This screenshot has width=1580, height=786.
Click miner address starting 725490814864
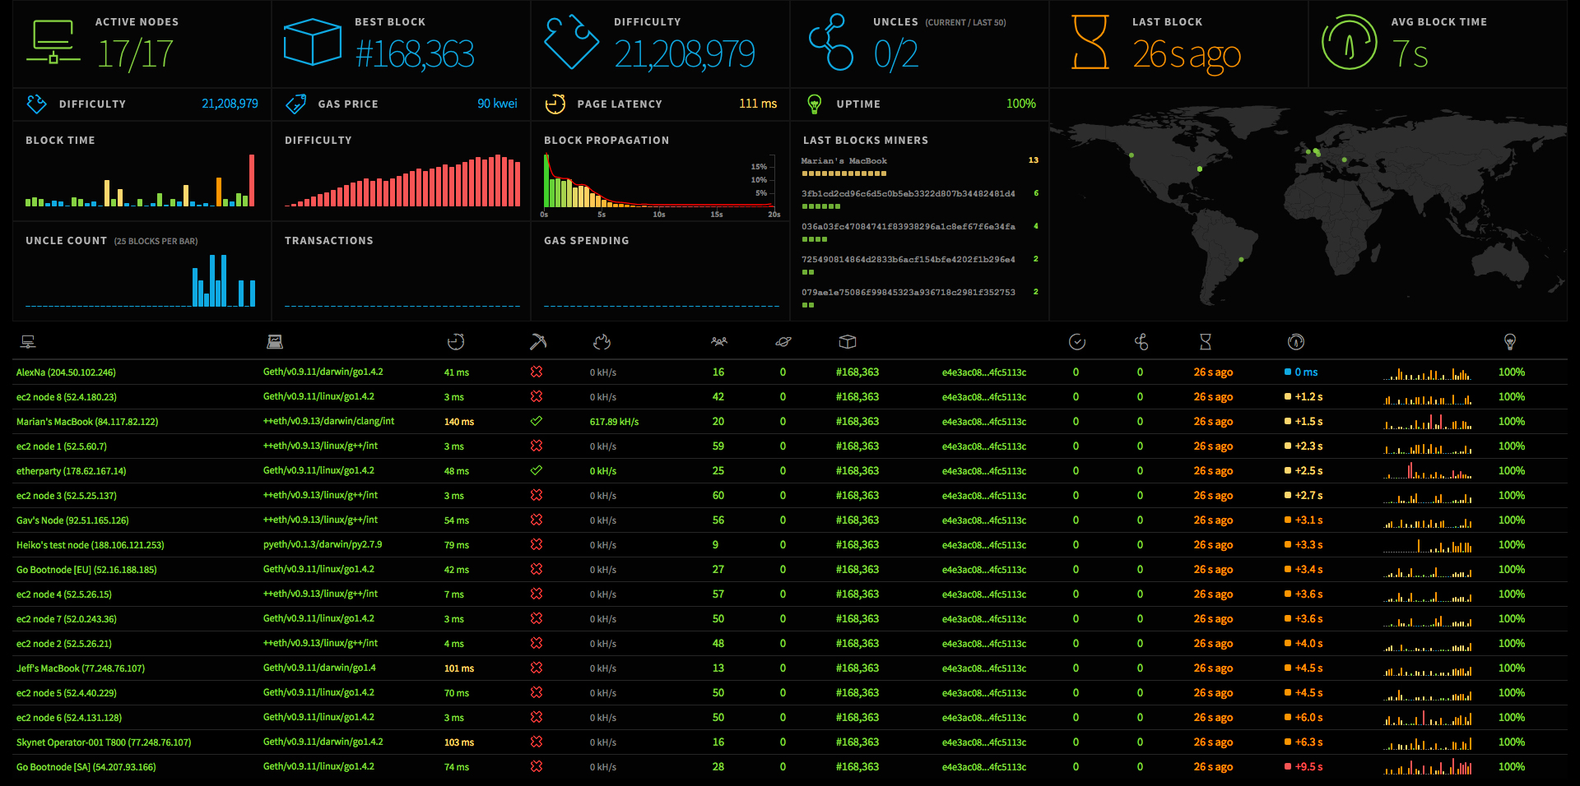pyautogui.click(x=908, y=260)
